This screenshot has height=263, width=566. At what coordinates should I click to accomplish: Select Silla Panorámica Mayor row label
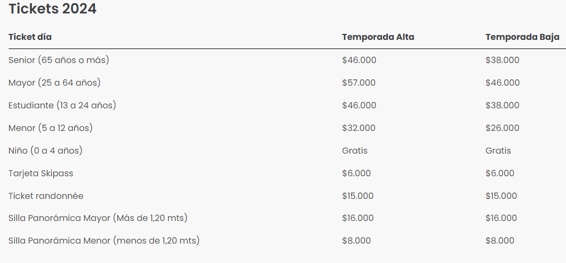(x=98, y=219)
